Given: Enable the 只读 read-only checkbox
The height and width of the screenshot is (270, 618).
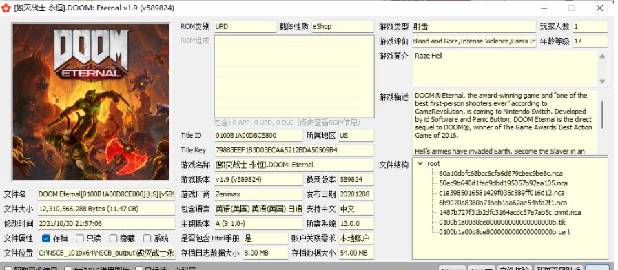Looking at the screenshot, I should [80, 238].
